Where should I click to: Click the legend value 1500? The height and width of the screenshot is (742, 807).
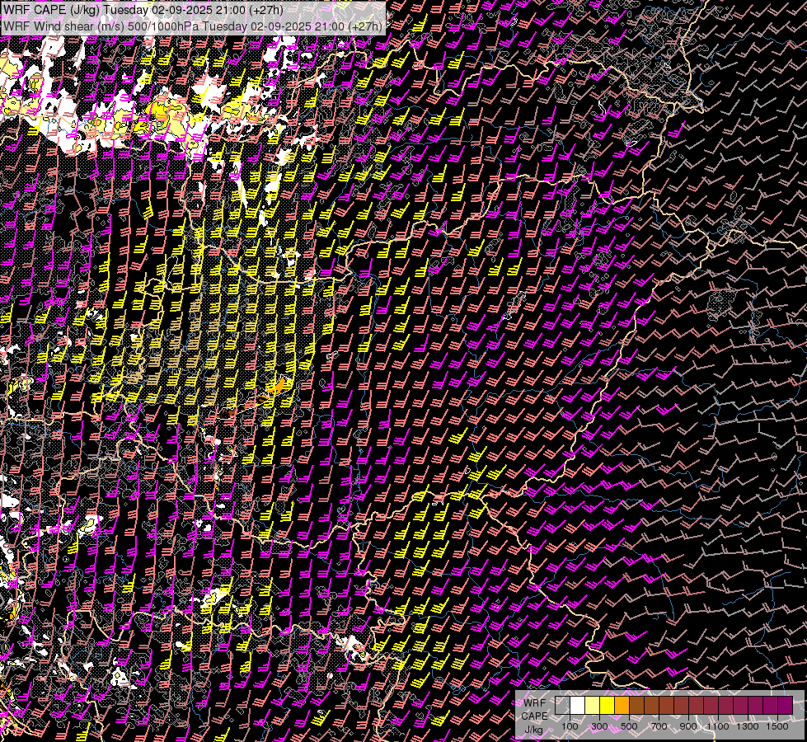(x=777, y=726)
